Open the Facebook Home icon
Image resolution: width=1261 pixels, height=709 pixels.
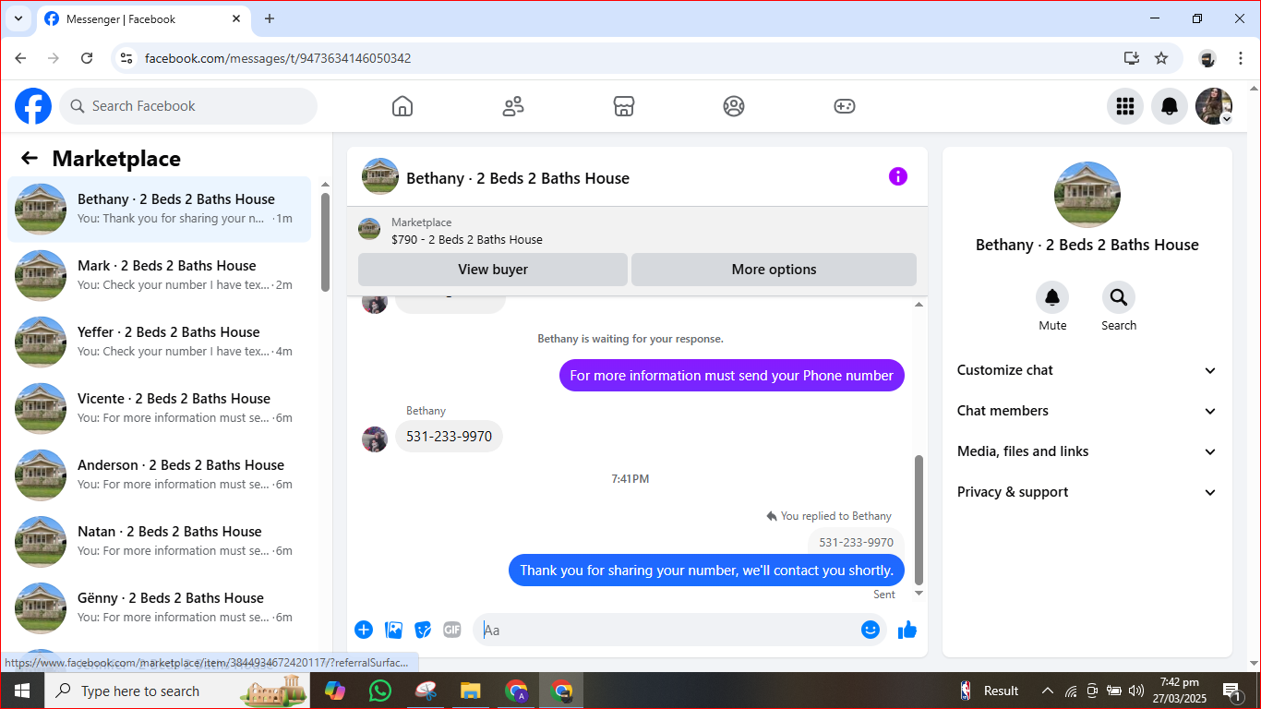pyautogui.click(x=402, y=106)
